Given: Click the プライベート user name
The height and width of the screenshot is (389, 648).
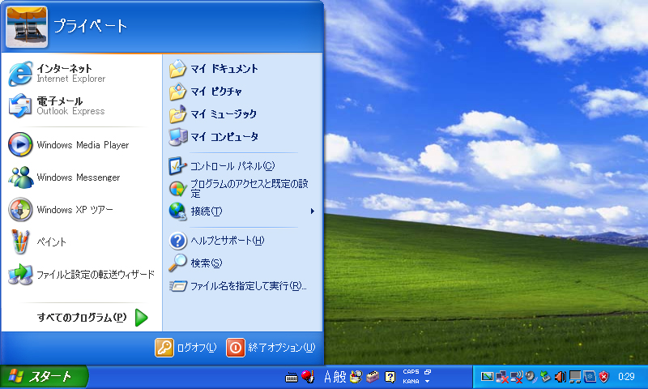Looking at the screenshot, I should click(x=90, y=27).
